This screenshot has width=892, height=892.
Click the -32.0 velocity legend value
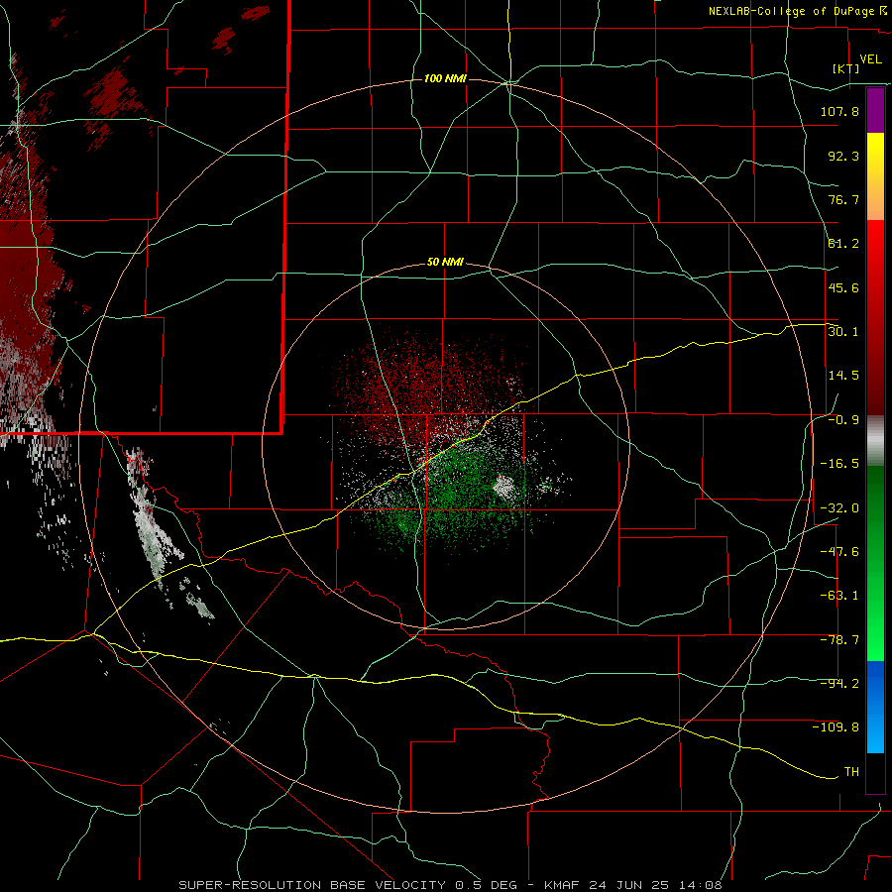[x=839, y=508]
